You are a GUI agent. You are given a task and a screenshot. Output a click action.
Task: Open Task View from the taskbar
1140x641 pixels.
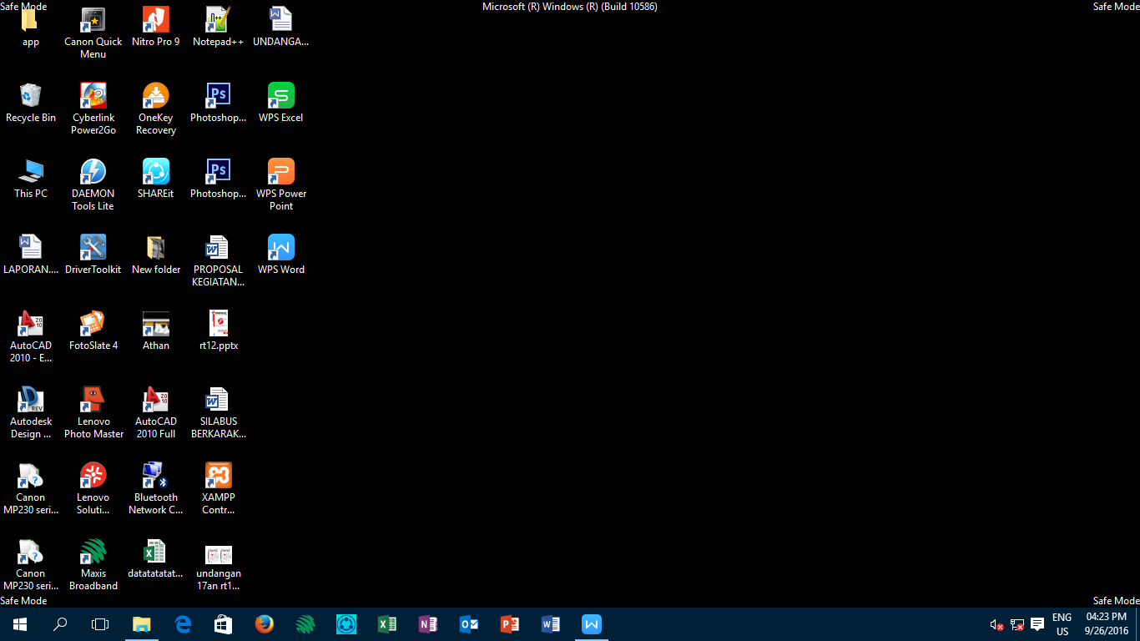(x=100, y=624)
